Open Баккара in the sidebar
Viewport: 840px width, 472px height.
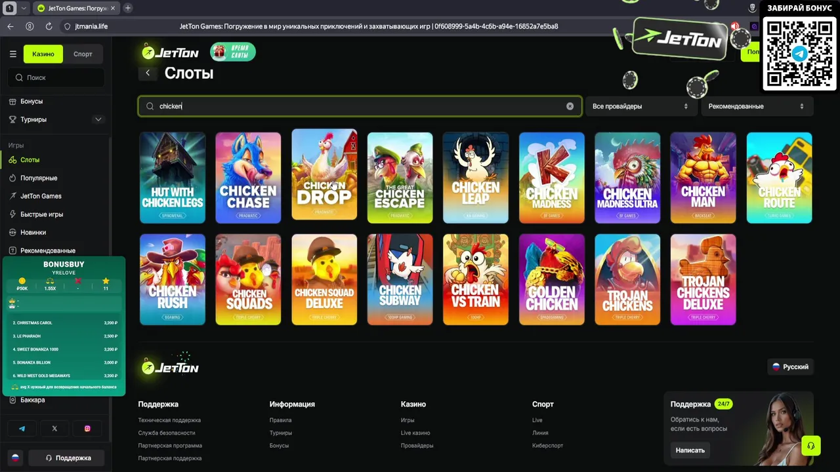pyautogui.click(x=32, y=400)
